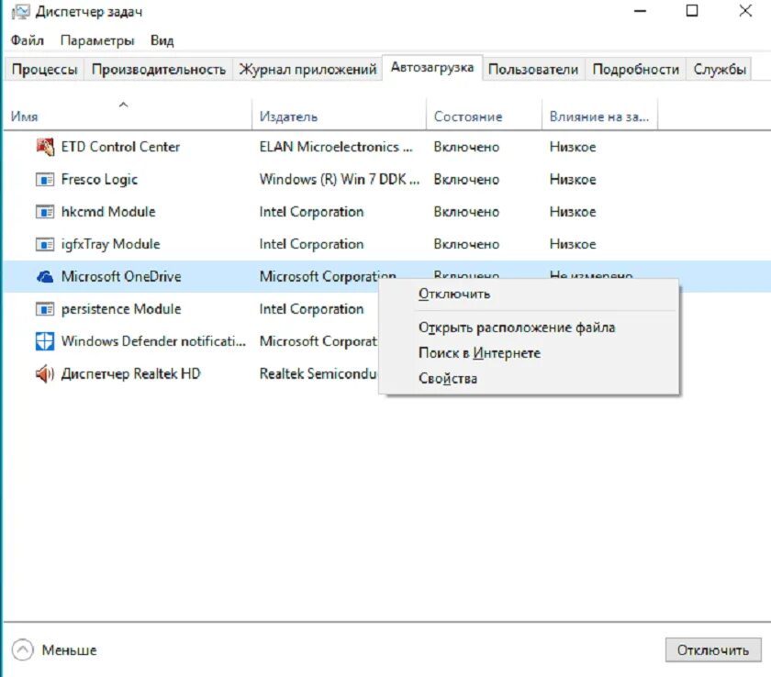
Task: Select the Microsoft OneDrive row name
Action: [121, 277]
